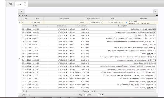Screen dimensions: 164x98
Task: Go to first page in the subgrid pager
Action: 78,91
